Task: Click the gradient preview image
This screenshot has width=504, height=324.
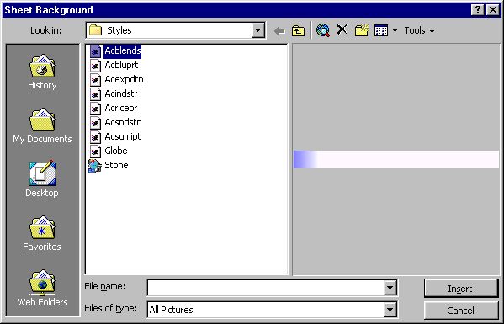Action: [396, 159]
